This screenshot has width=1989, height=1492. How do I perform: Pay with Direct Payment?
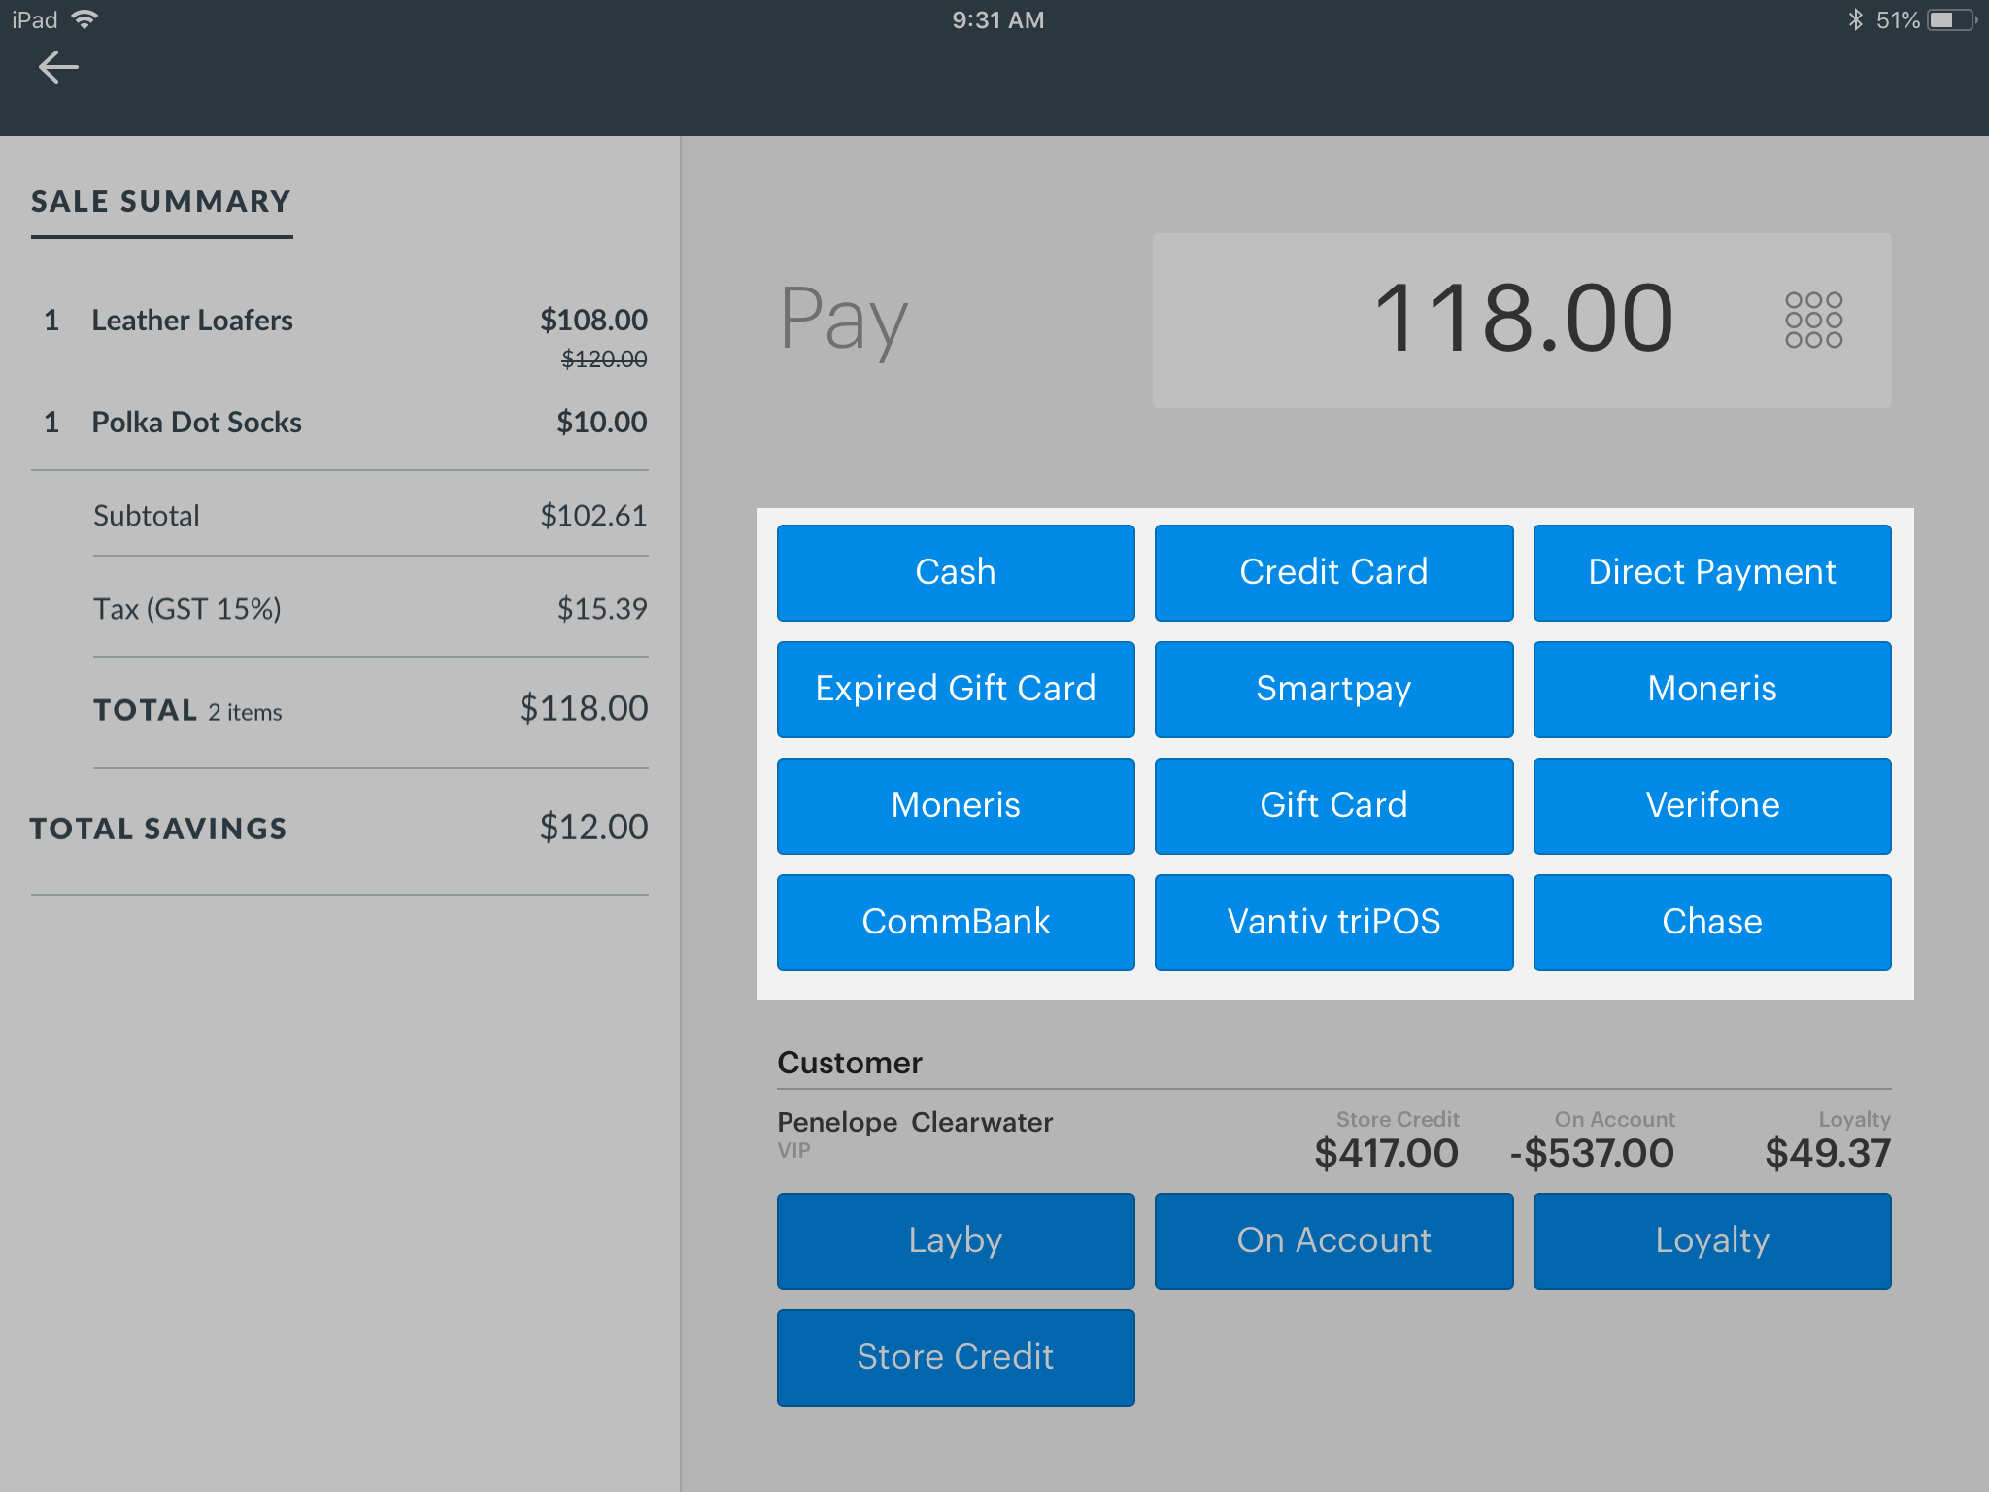[x=1711, y=572]
